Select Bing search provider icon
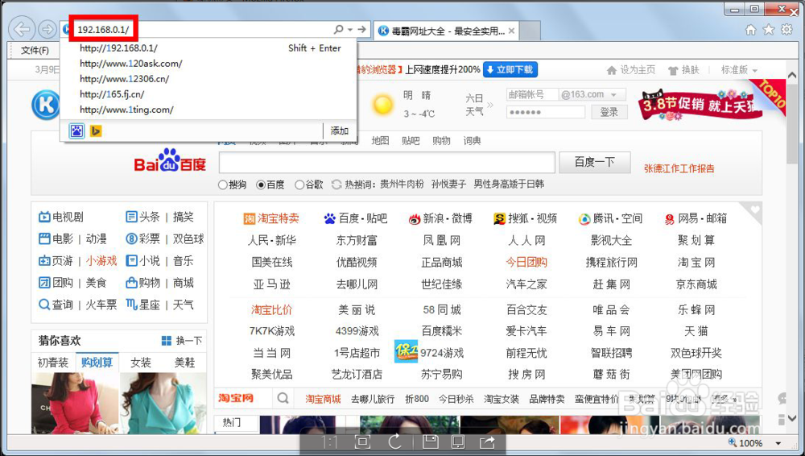Viewport: 805px width, 456px height. (x=96, y=131)
